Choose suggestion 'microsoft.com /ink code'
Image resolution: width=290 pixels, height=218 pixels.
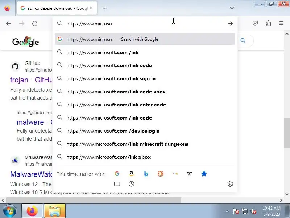145,118
